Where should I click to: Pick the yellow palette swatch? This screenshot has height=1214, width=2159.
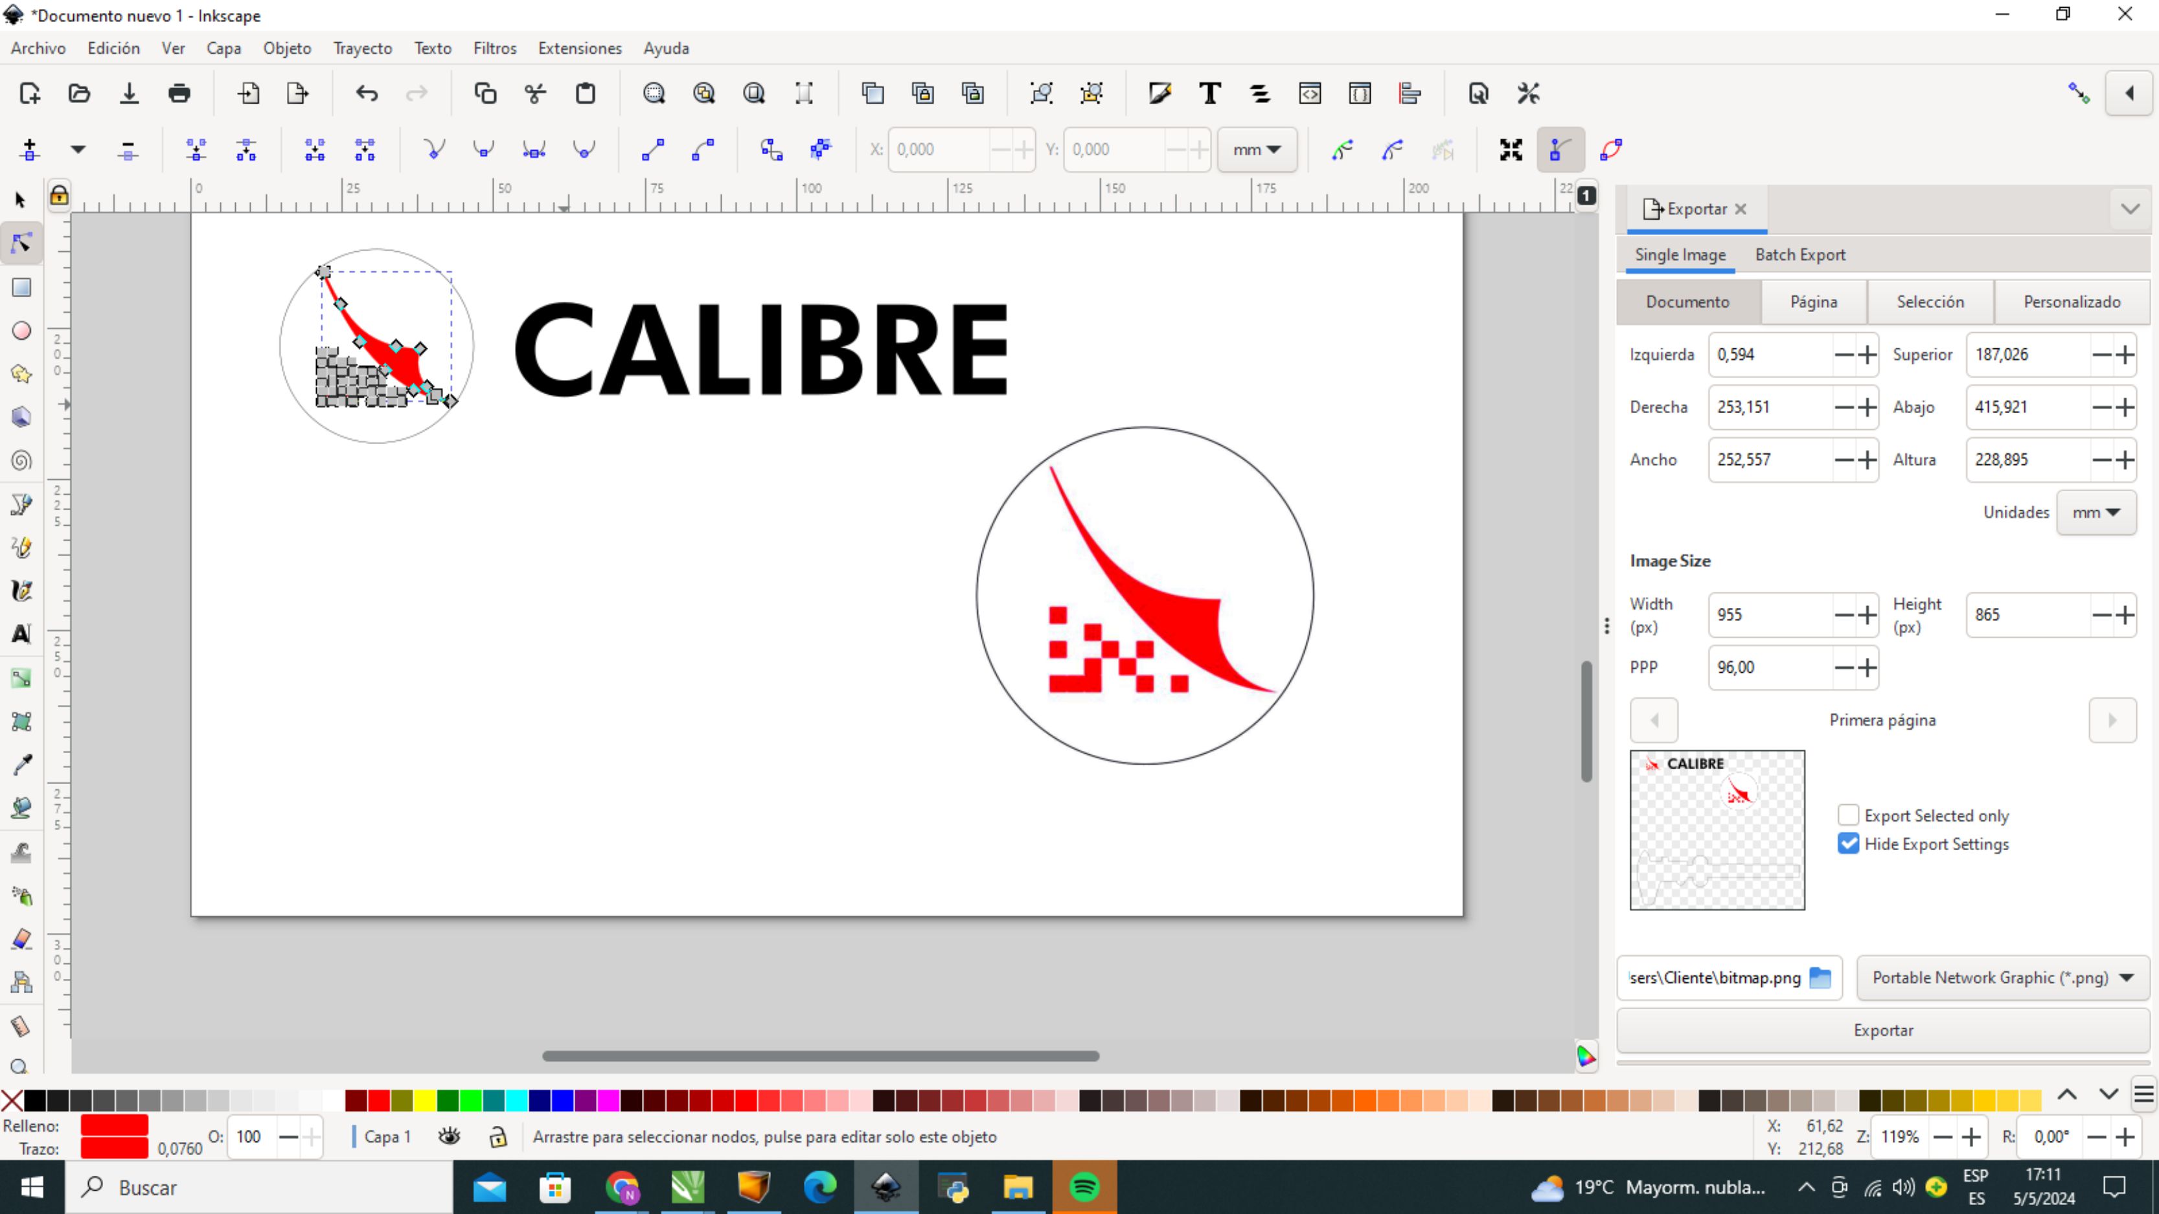(425, 1100)
